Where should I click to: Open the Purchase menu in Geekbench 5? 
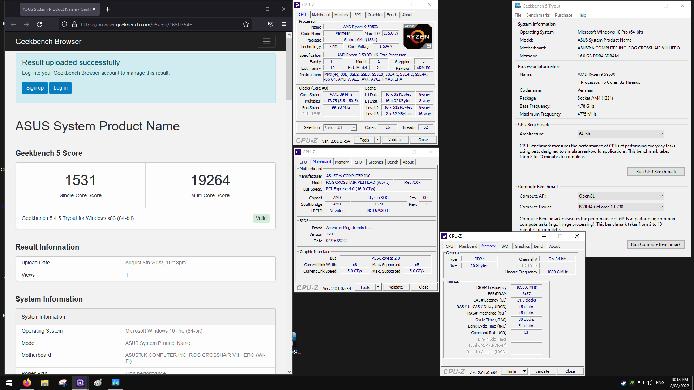[564, 15]
